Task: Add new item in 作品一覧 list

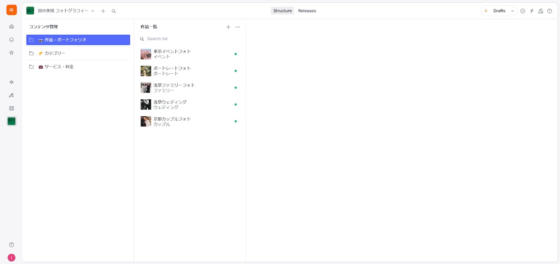Action: (228, 27)
